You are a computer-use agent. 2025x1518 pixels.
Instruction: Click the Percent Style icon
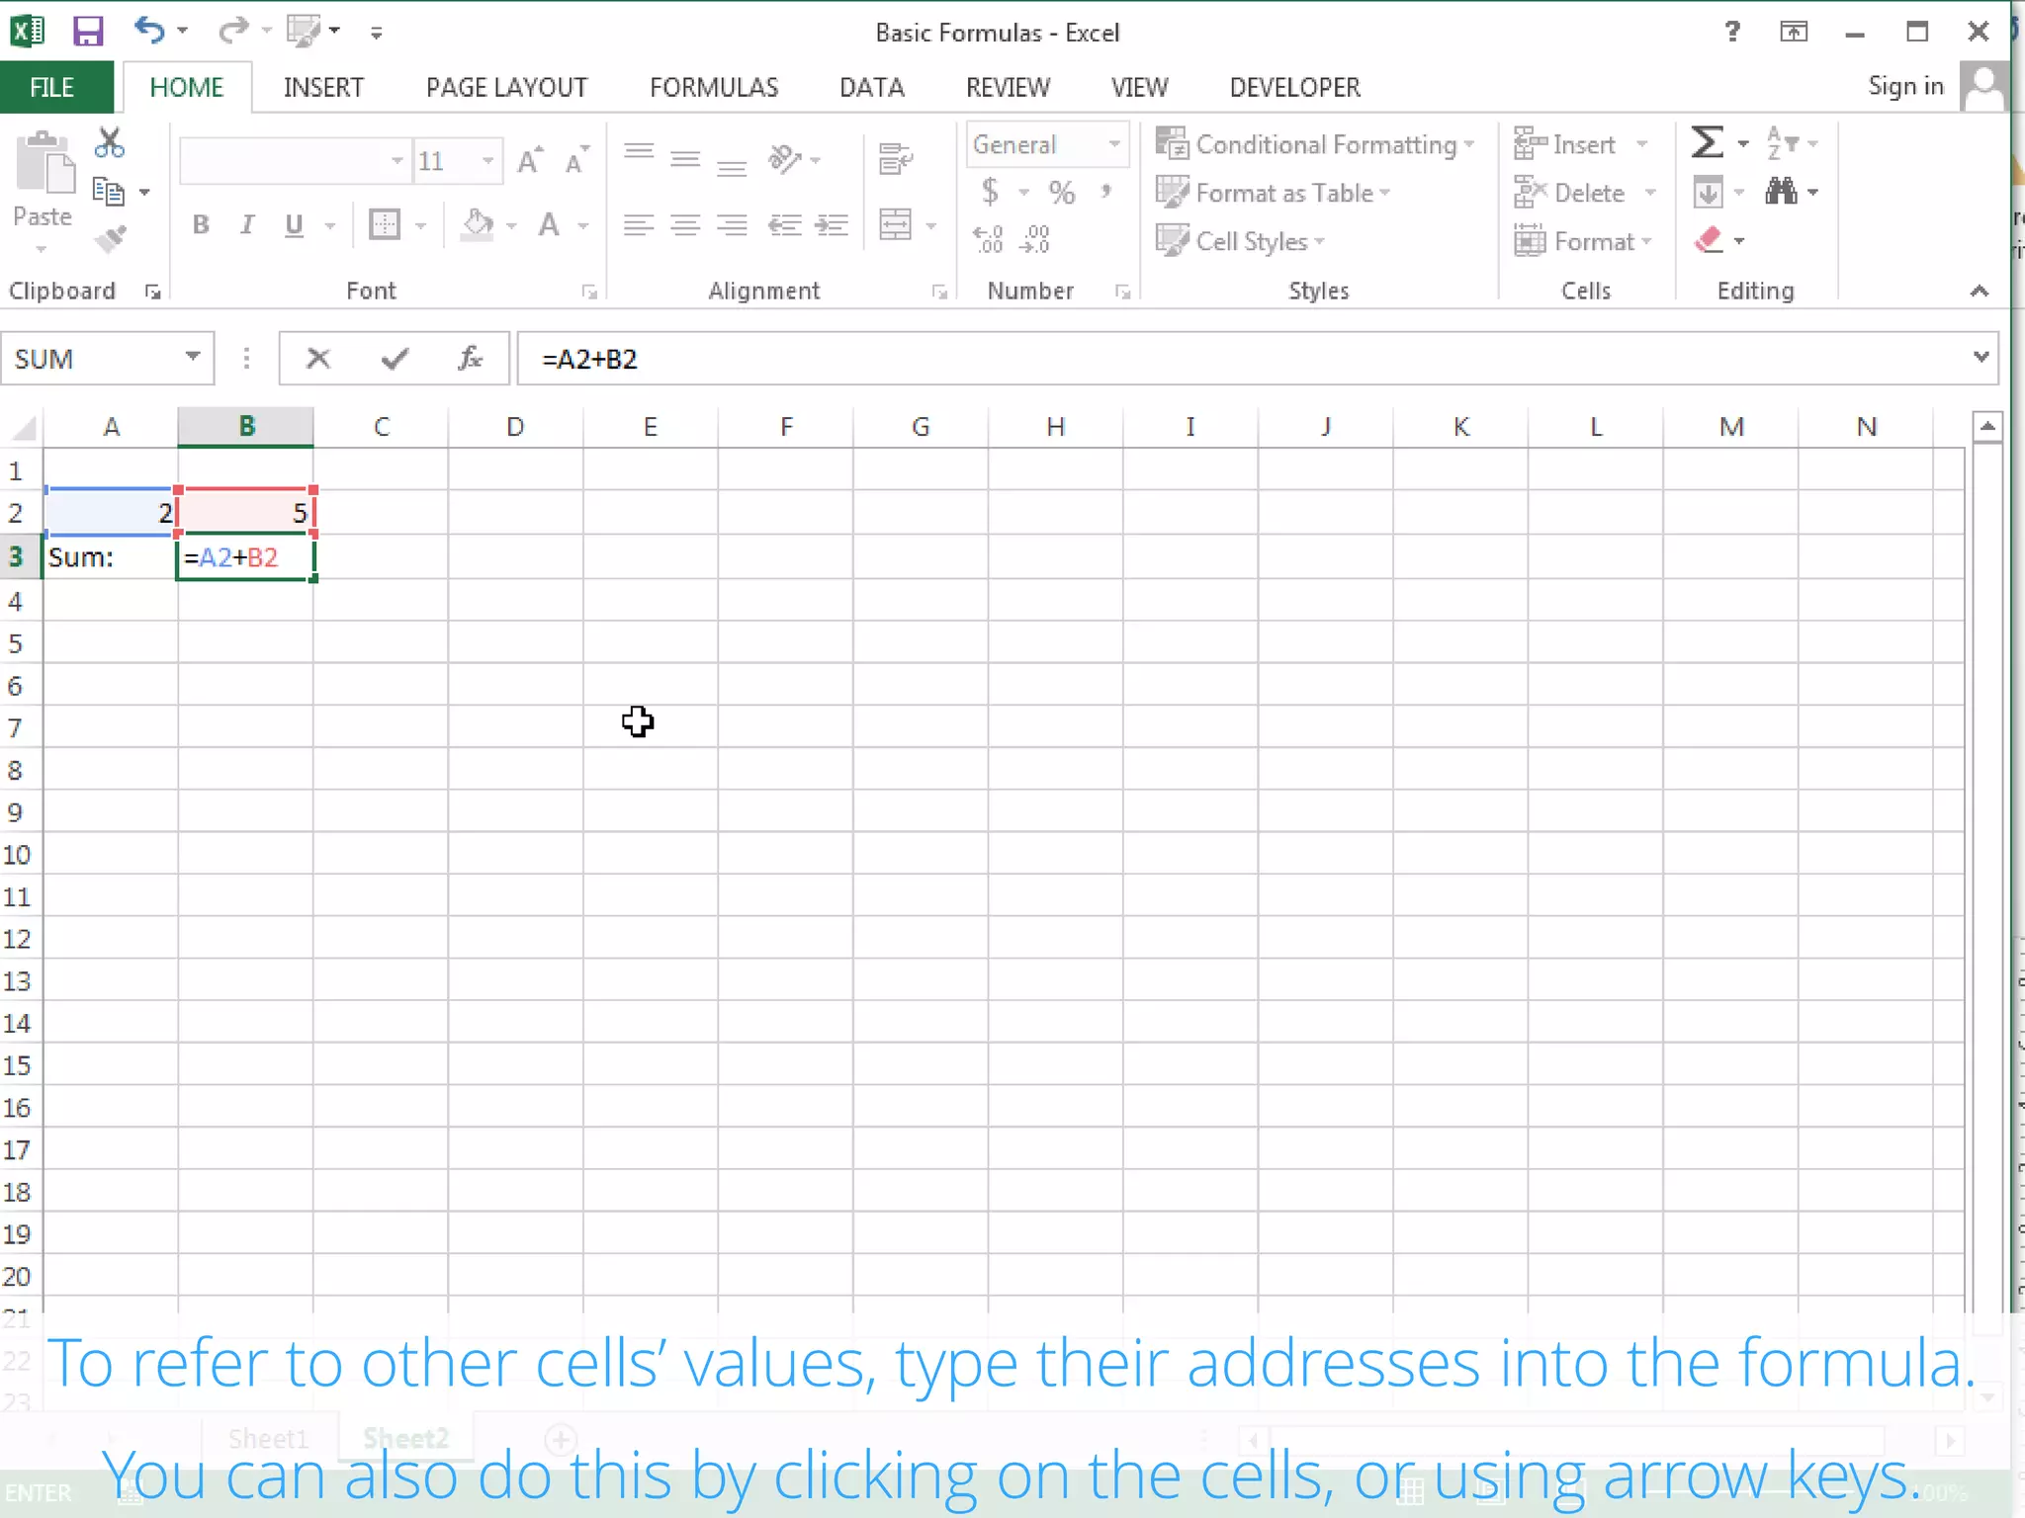(1062, 192)
